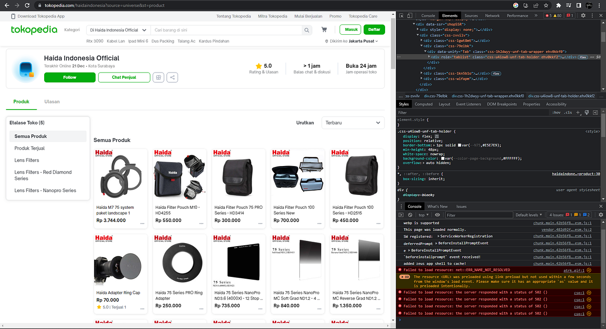The height and width of the screenshot is (329, 606).
Task: Select the Inspect element tool in DevTools
Action: pyautogui.click(x=401, y=16)
